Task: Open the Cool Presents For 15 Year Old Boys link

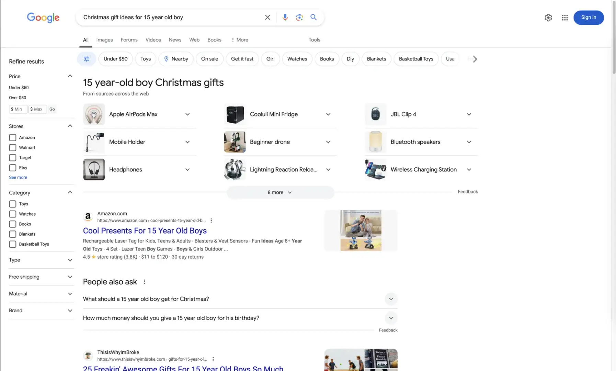Action: (x=145, y=231)
